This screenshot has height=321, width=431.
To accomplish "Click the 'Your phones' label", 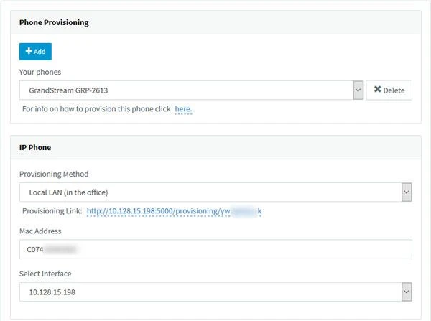I will (x=40, y=72).
